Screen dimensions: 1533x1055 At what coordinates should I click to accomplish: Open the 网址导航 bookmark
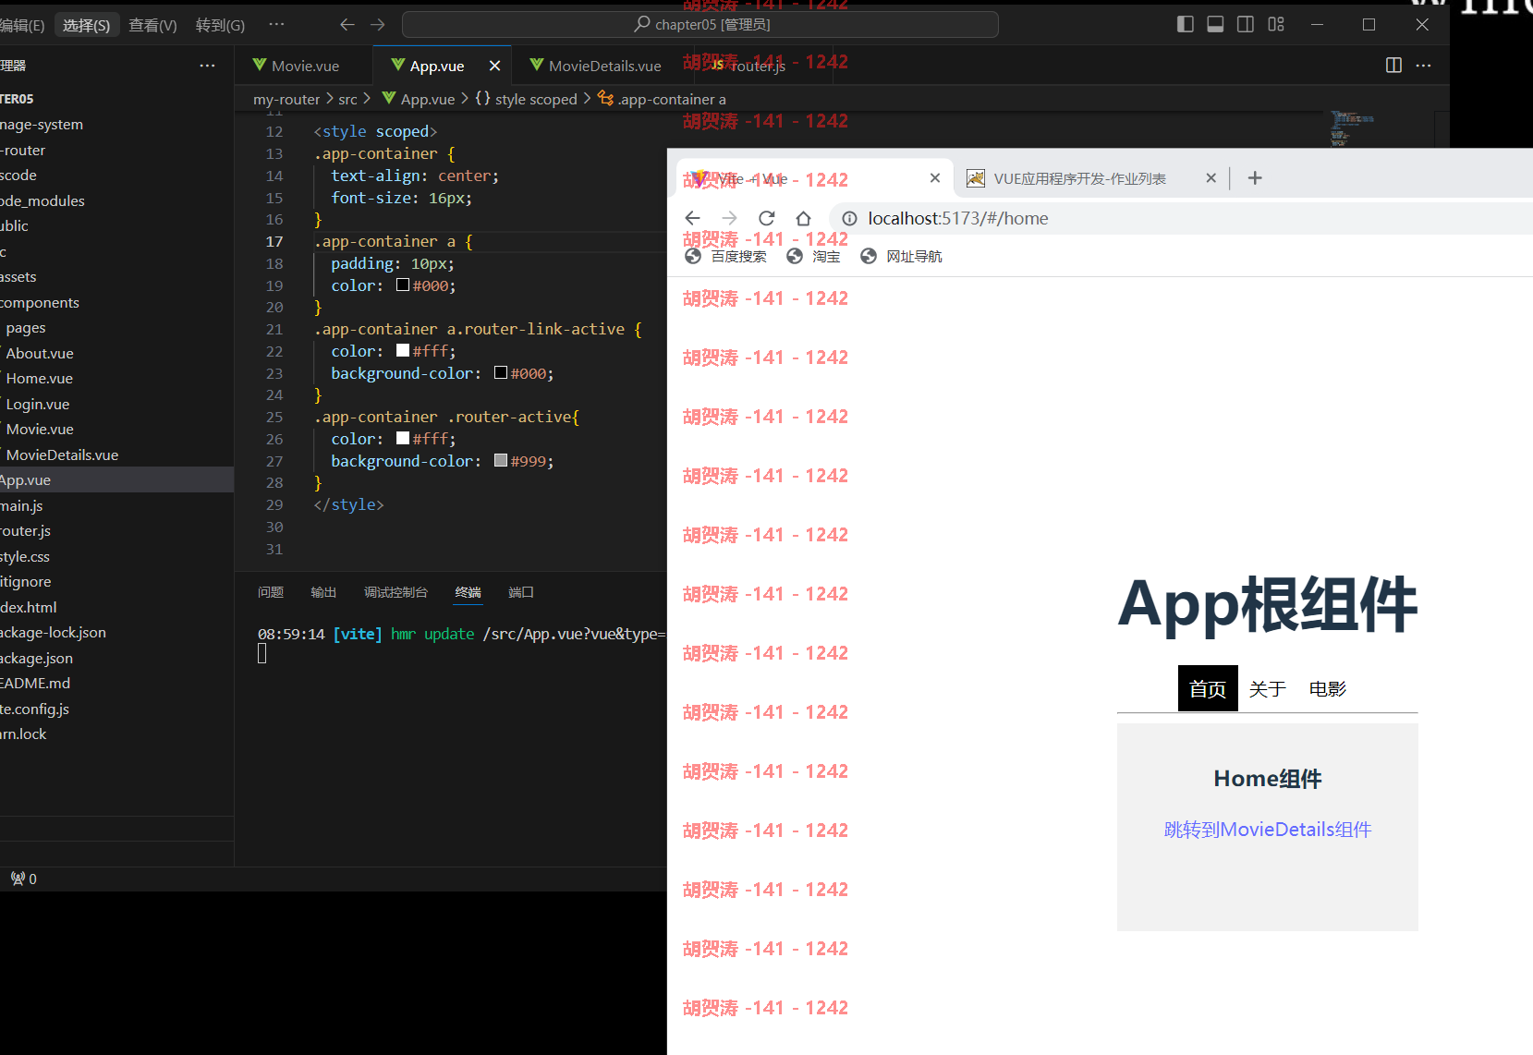click(901, 256)
